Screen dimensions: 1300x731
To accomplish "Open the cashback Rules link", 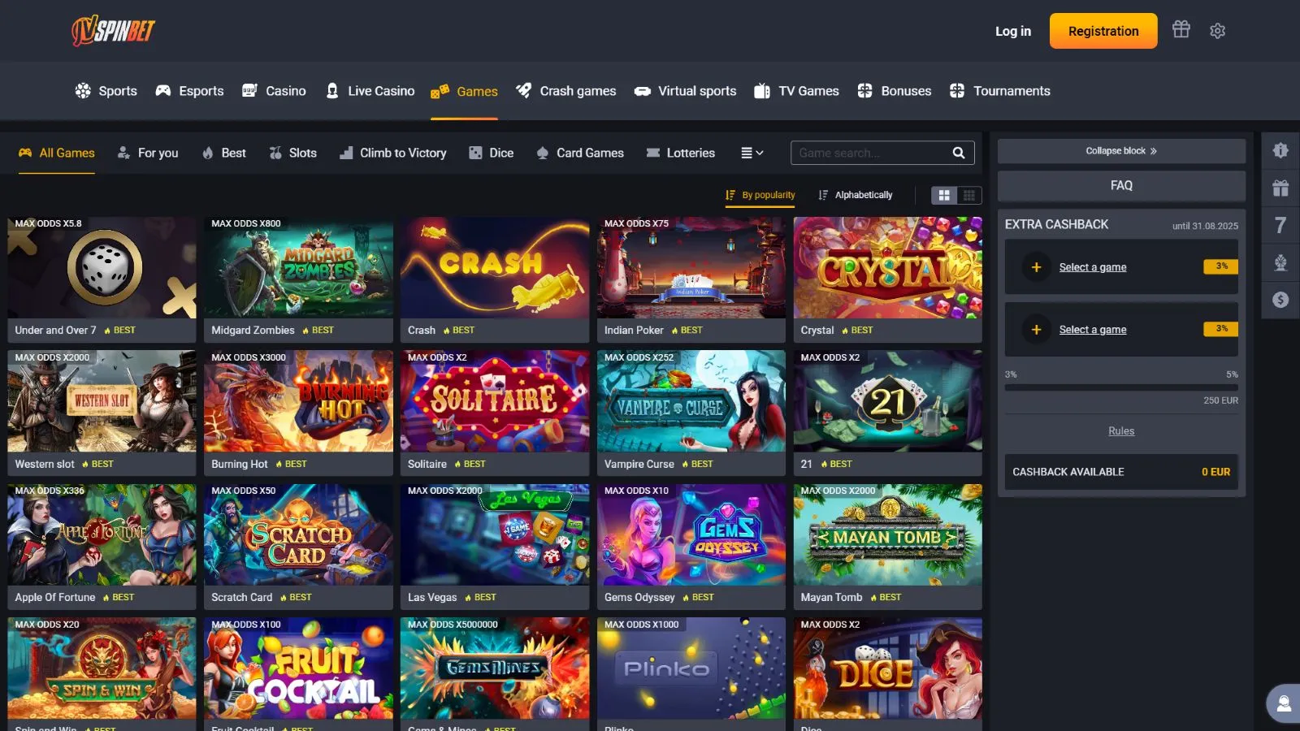I will (1120, 431).
